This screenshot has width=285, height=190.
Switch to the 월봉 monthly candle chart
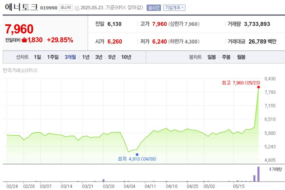click(x=241, y=57)
